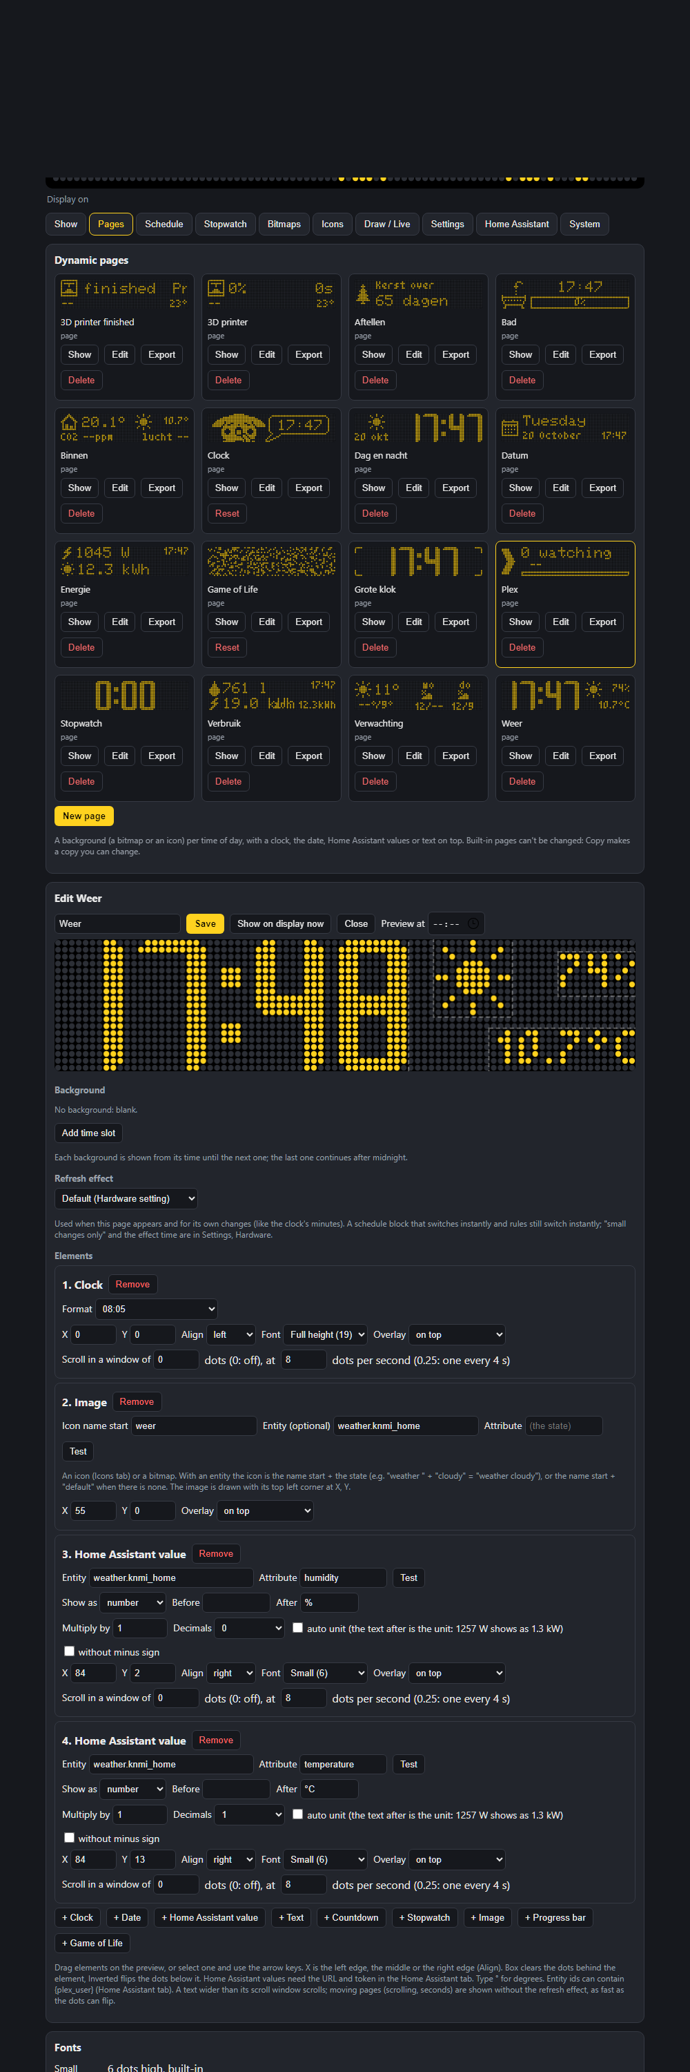The width and height of the screenshot is (690, 2072).
Task: Add a Progress bar element
Action: pyautogui.click(x=555, y=1917)
